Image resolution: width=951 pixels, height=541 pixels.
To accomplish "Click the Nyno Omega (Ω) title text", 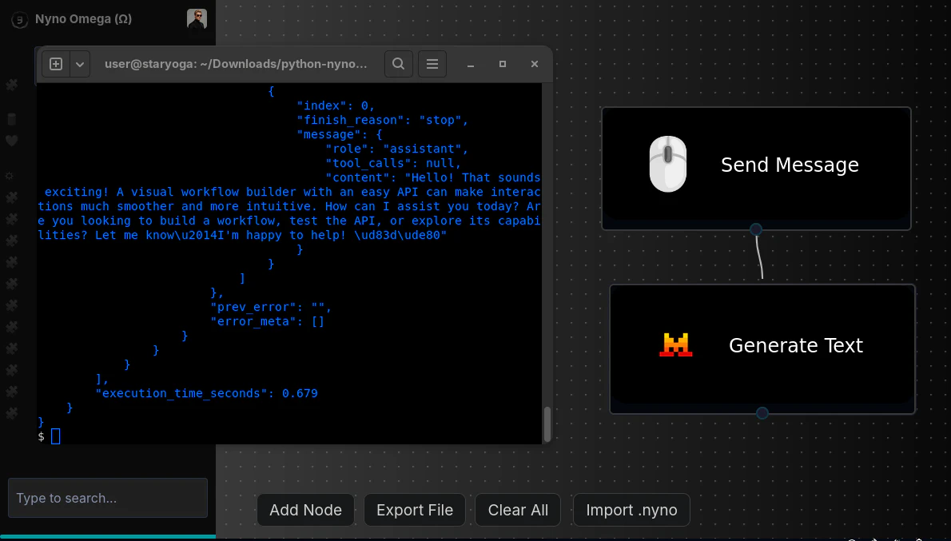I will coord(84,19).
